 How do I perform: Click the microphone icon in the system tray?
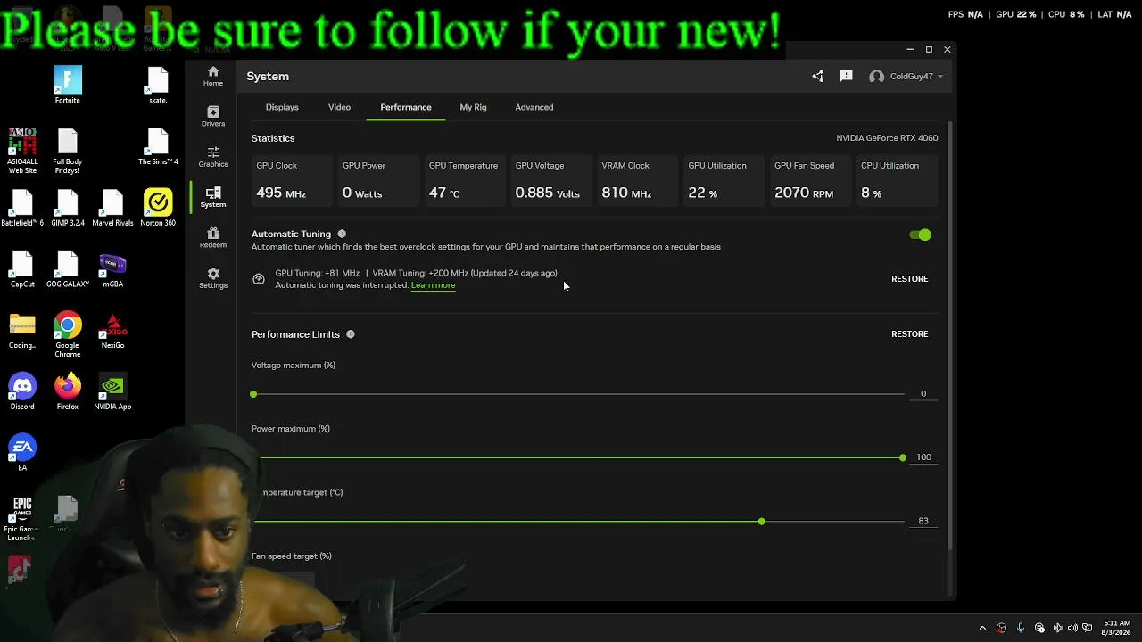pos(1021,628)
